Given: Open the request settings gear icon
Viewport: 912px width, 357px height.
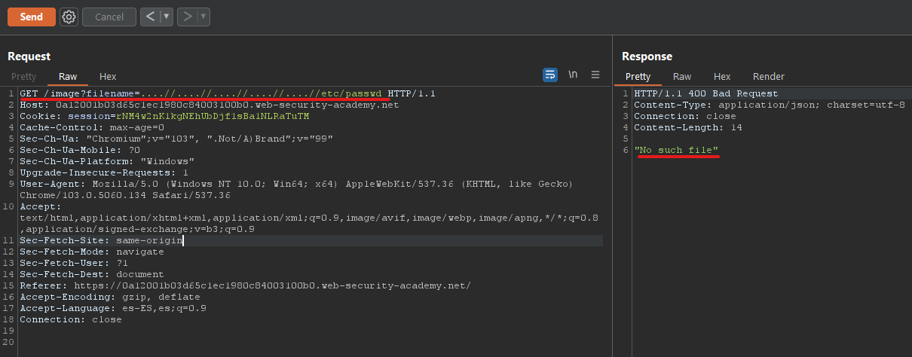Looking at the screenshot, I should (69, 17).
